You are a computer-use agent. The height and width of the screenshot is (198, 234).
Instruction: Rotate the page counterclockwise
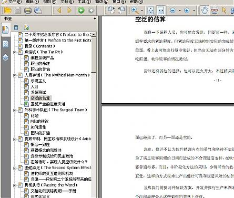pyautogui.click(x=121, y=11)
